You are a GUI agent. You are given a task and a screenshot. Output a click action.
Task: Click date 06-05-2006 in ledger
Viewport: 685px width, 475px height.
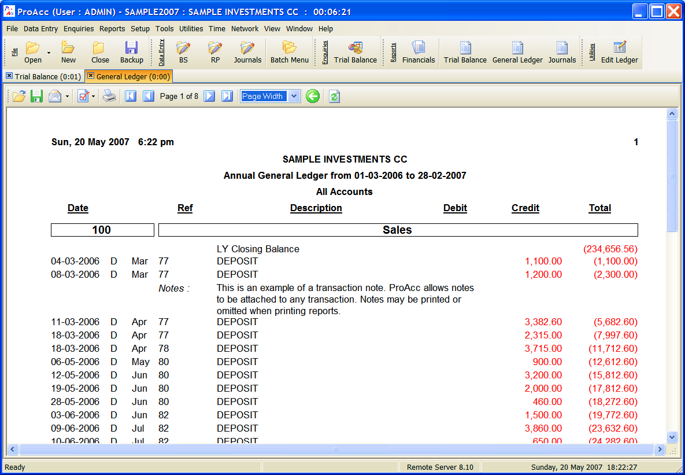point(75,362)
